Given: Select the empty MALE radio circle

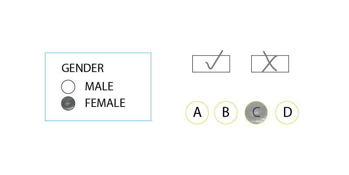Looking at the screenshot, I should 68,86.
